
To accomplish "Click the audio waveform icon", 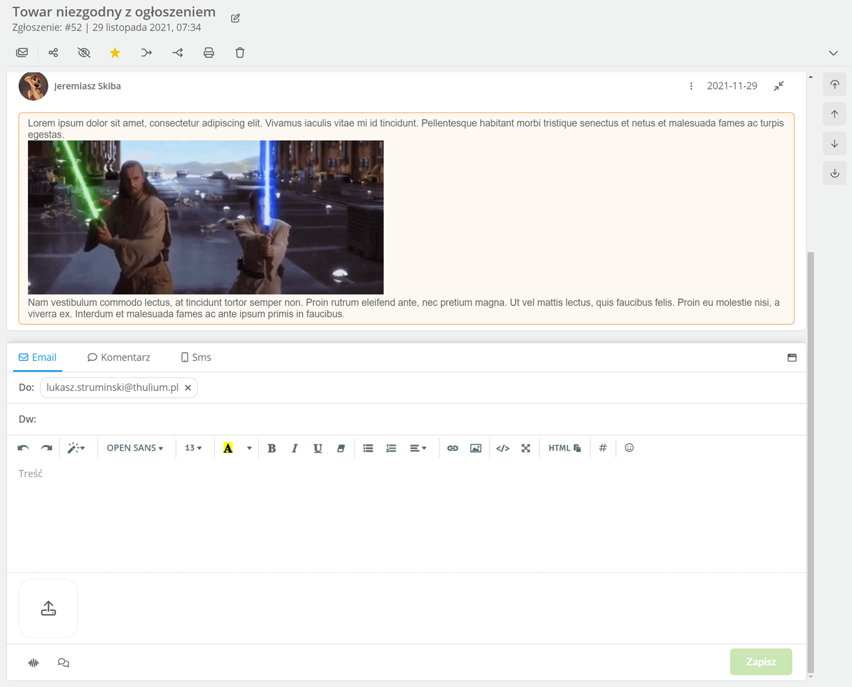I will pyautogui.click(x=34, y=663).
